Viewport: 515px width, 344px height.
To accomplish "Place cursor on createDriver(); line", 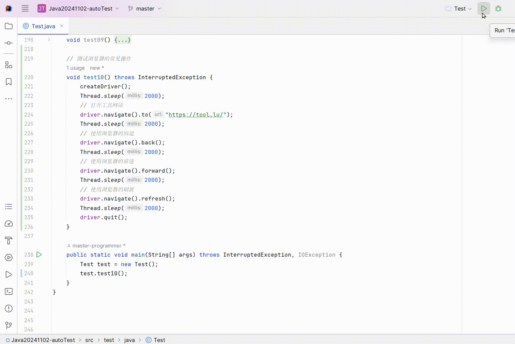I will (x=105, y=86).
